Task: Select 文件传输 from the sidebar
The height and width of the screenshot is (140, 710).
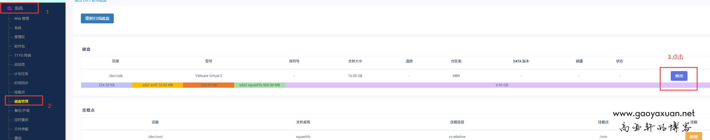Action: pyautogui.click(x=21, y=129)
